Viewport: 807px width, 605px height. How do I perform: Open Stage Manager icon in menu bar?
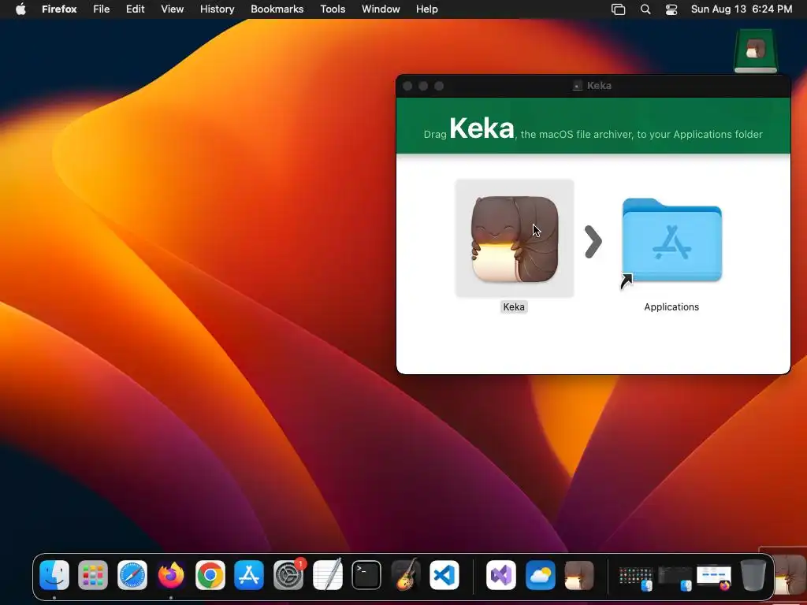[x=618, y=9]
